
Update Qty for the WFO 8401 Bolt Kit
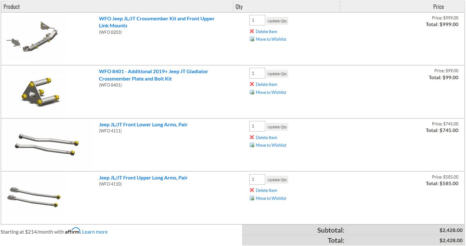point(277,74)
